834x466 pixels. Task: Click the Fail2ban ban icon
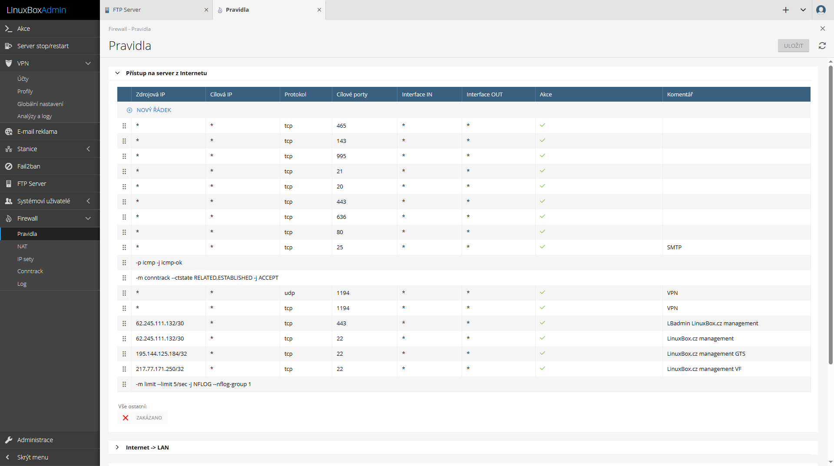8,166
